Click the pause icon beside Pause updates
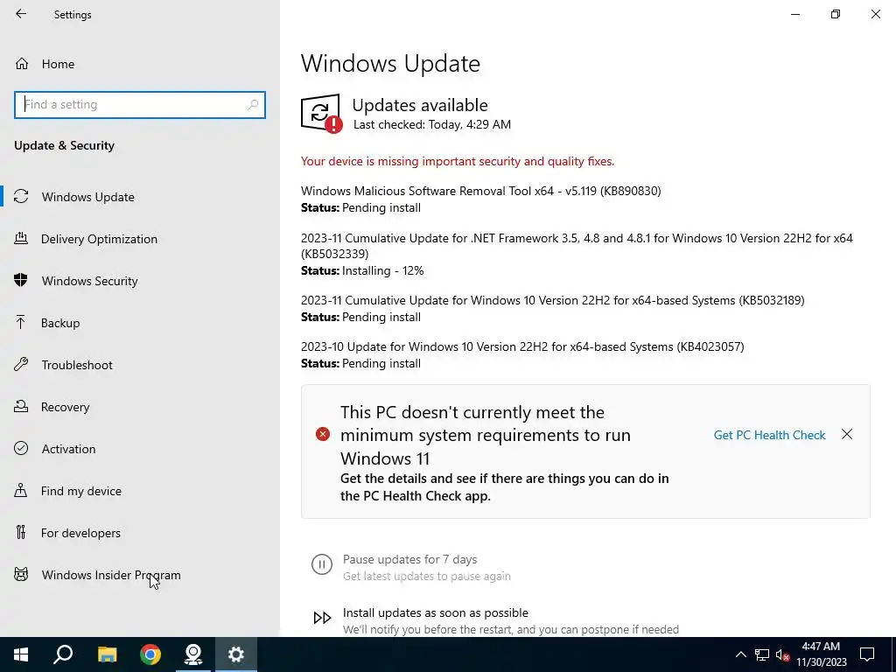Screen dimensions: 896x672 [x=322, y=564]
